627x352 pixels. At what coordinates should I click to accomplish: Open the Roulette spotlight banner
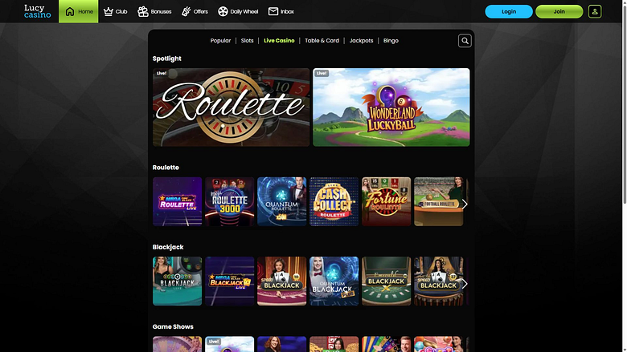tap(232, 107)
